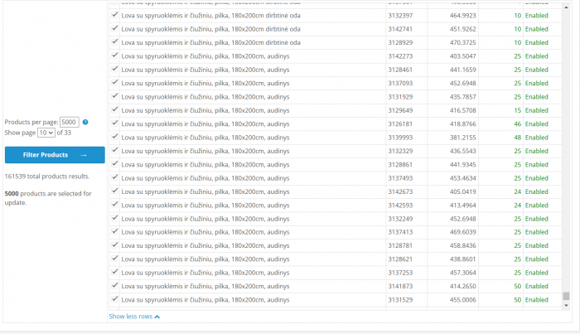Click the Filter Products button
580x334 pixels.
click(x=55, y=155)
